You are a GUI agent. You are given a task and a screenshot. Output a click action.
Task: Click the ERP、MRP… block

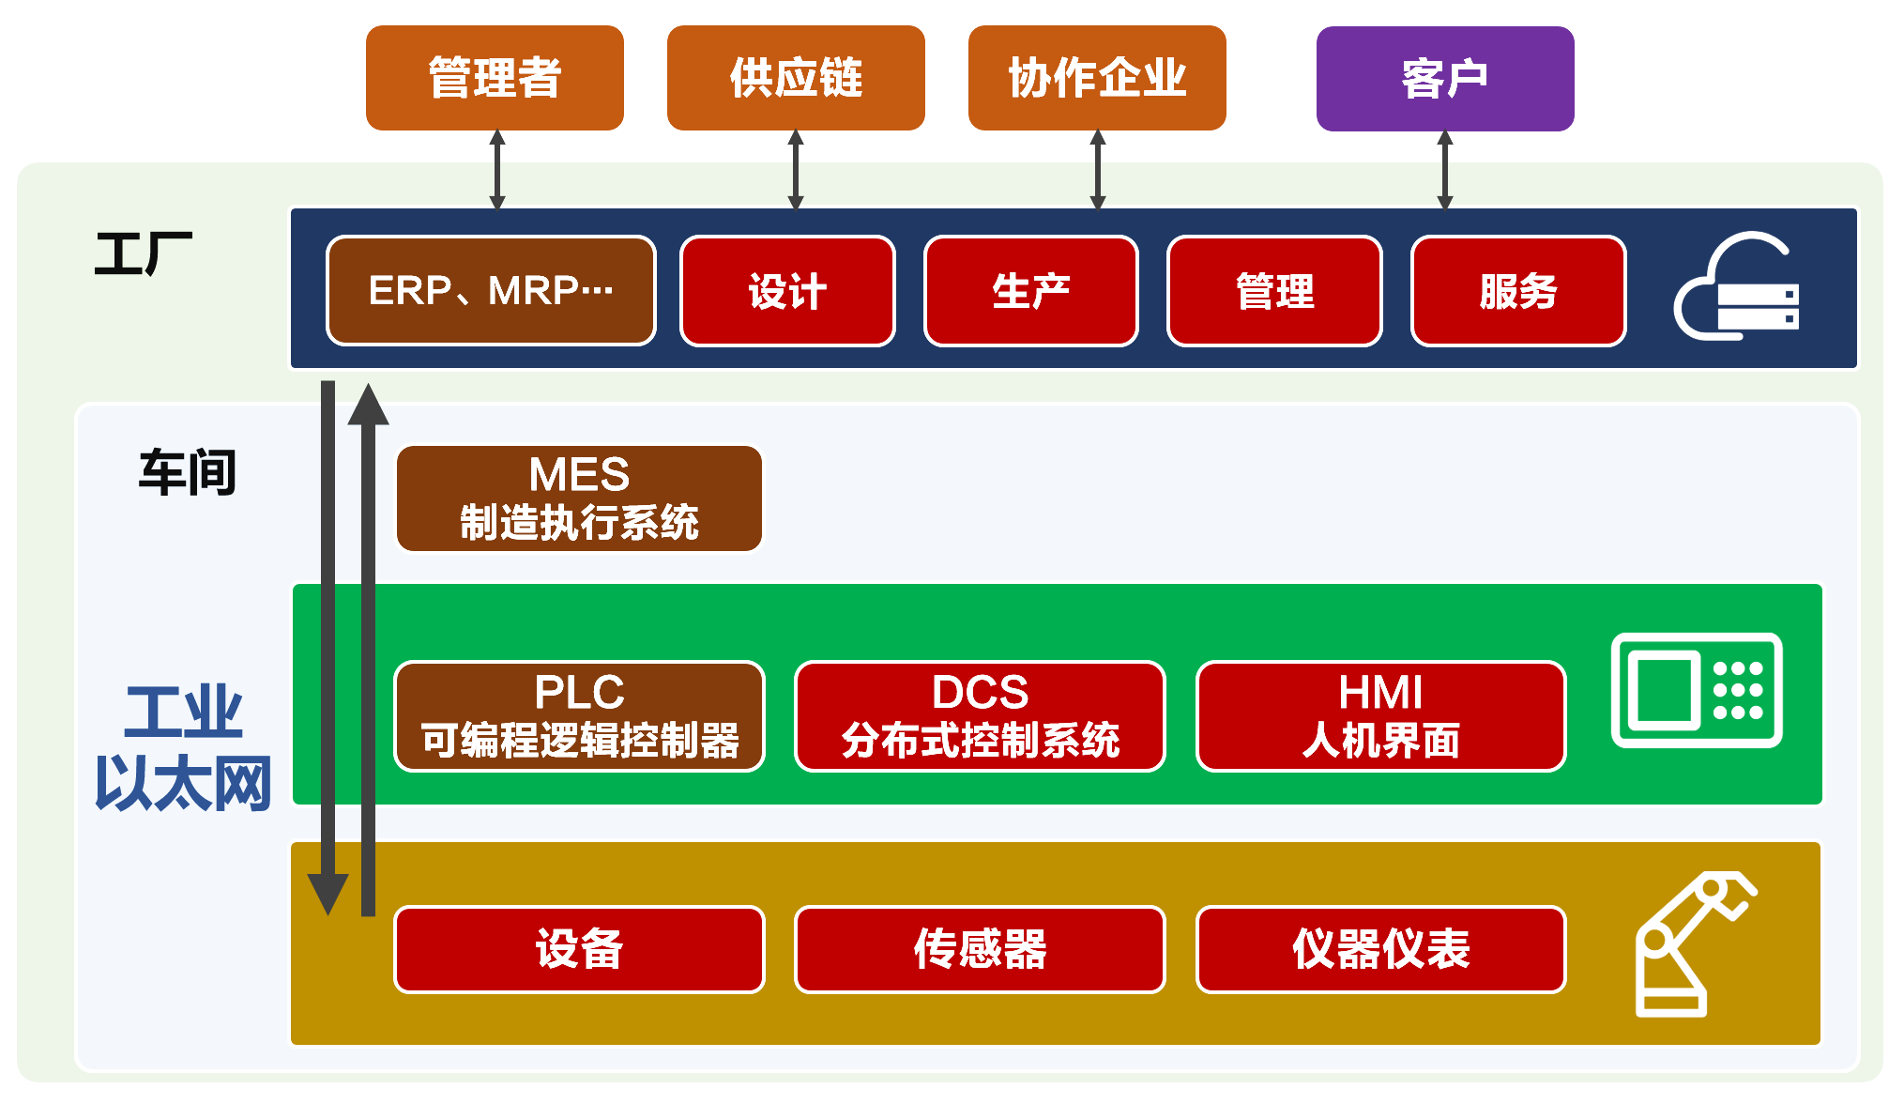[491, 290]
